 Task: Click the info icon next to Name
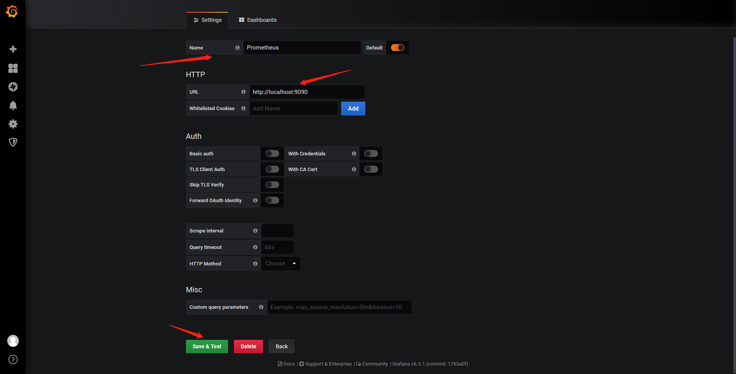pos(237,48)
